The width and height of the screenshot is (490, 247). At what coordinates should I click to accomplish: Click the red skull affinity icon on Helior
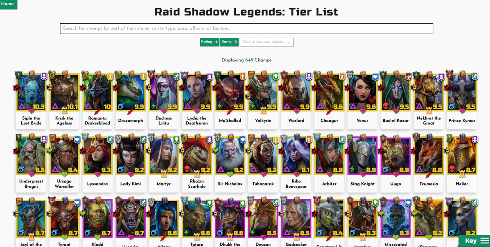(x=452, y=169)
